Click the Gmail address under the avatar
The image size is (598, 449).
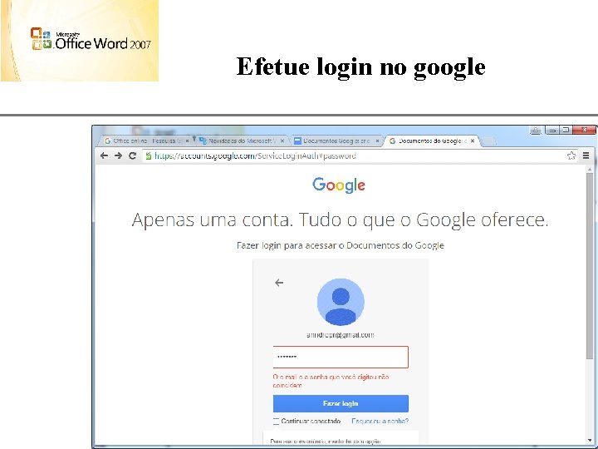click(341, 335)
